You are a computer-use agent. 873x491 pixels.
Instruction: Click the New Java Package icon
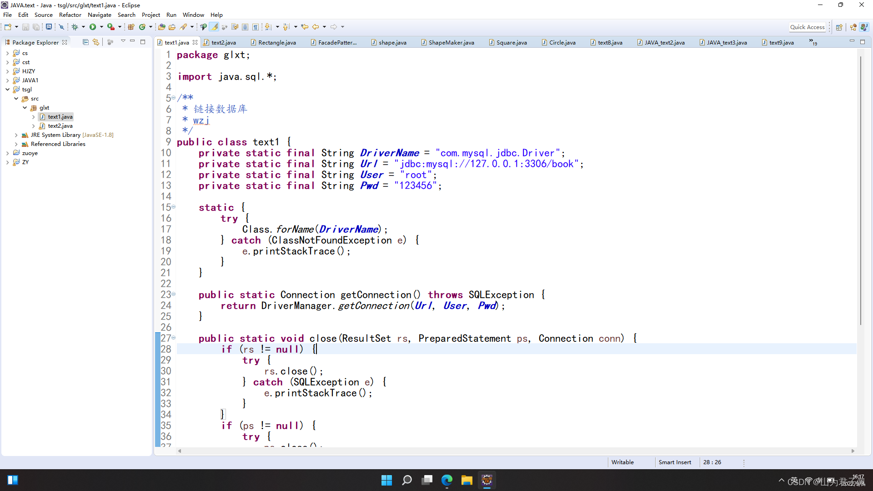131,27
